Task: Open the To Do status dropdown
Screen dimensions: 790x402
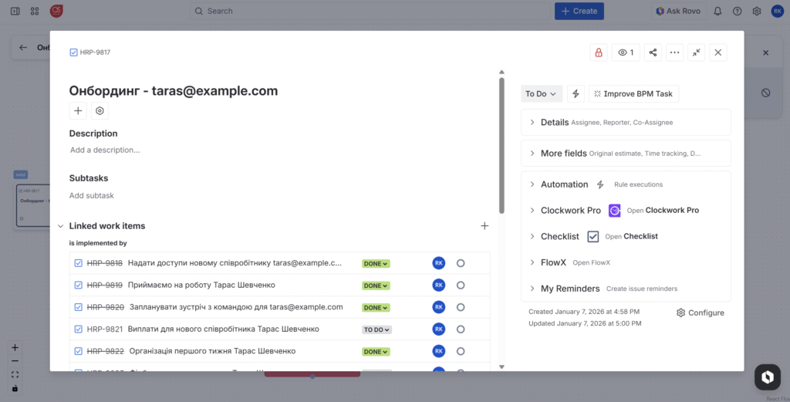Action: click(x=541, y=94)
